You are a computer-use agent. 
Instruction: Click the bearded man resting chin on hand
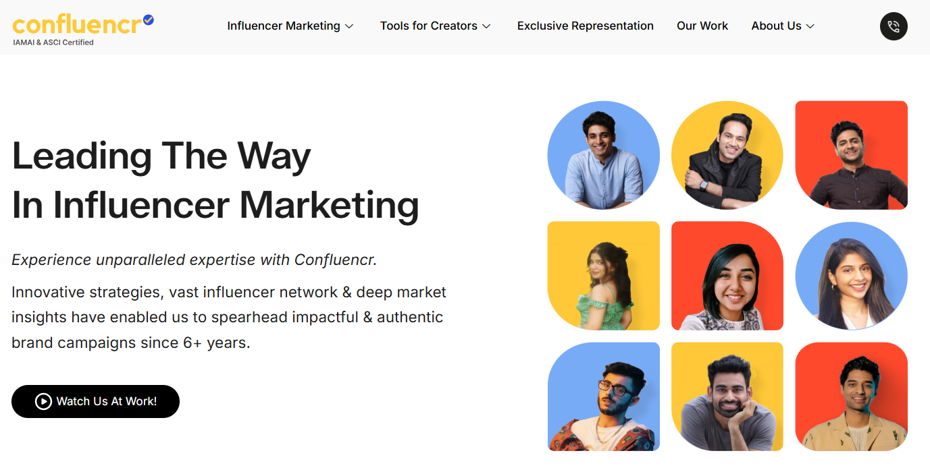pos(727,396)
